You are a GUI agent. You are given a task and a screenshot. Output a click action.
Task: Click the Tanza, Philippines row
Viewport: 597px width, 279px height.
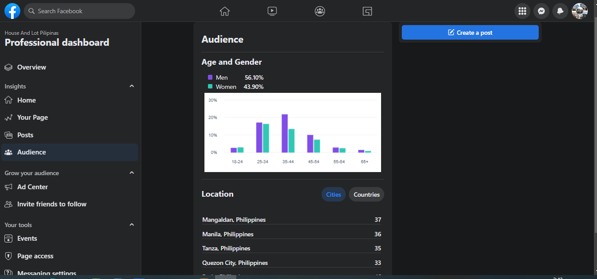click(x=291, y=248)
